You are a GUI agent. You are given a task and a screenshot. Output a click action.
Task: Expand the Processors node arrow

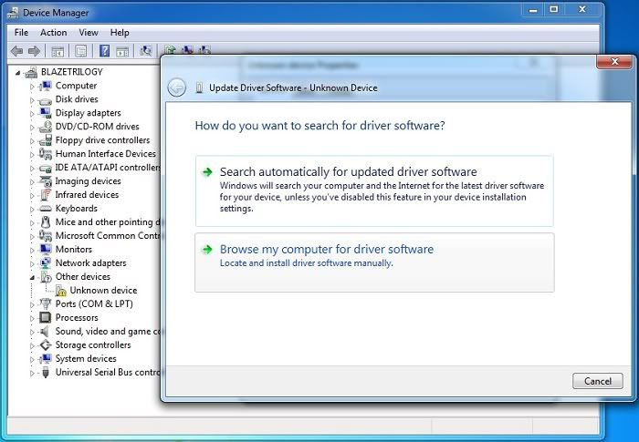click(x=32, y=318)
